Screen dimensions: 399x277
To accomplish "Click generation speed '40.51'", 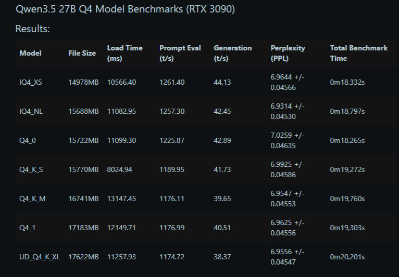I will [x=222, y=228].
